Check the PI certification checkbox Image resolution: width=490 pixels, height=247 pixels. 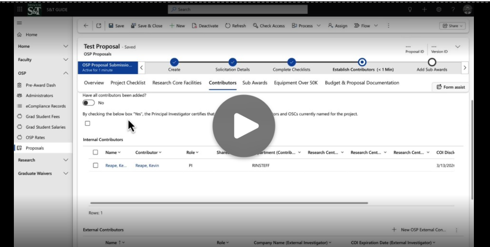pyautogui.click(x=88, y=123)
